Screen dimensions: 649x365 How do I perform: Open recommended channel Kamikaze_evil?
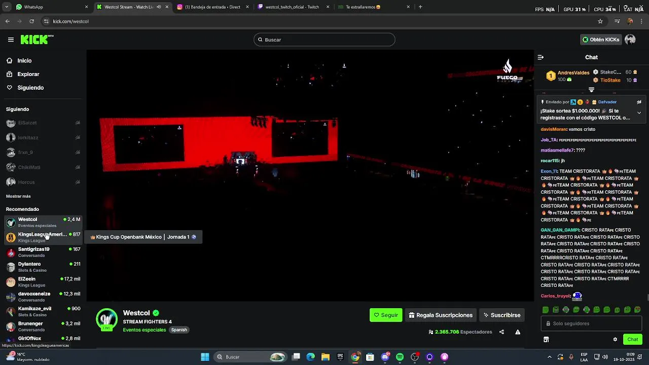[x=43, y=311]
